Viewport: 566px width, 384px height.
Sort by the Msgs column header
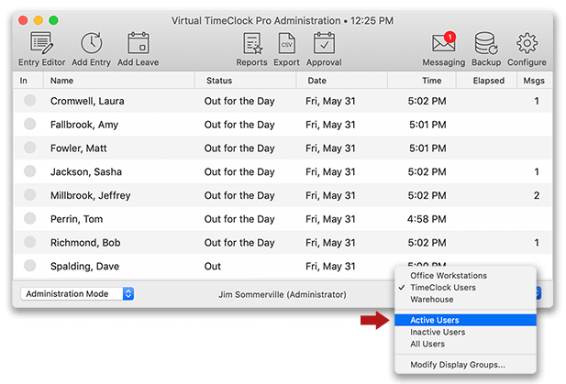click(x=534, y=81)
